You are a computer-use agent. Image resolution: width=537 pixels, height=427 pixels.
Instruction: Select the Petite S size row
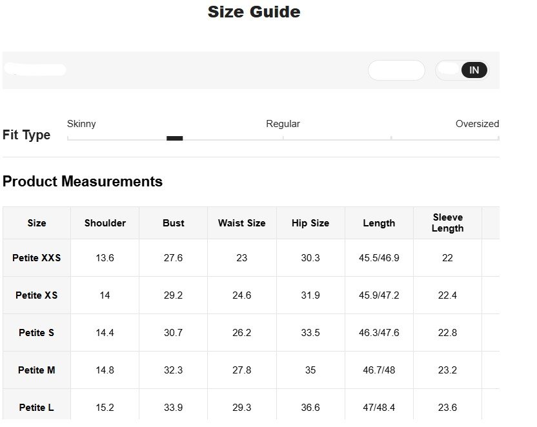point(37,333)
